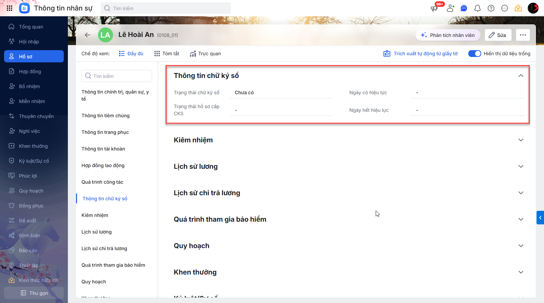Switch to Tóm tắt view mode
Screen dimensions: 544x303
click(167, 54)
